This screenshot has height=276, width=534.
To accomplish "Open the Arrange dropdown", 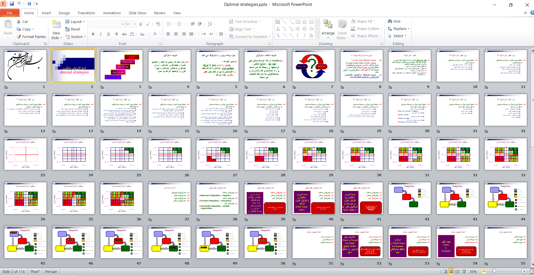I will [328, 29].
